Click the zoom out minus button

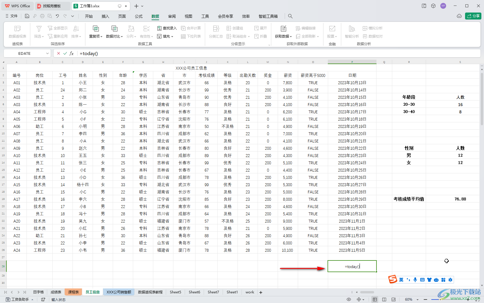coord(425,300)
